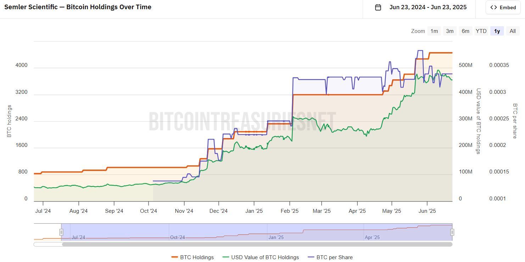This screenshot has width=525, height=262.
Task: Click x-axis label Aug '24
Action: (78, 211)
